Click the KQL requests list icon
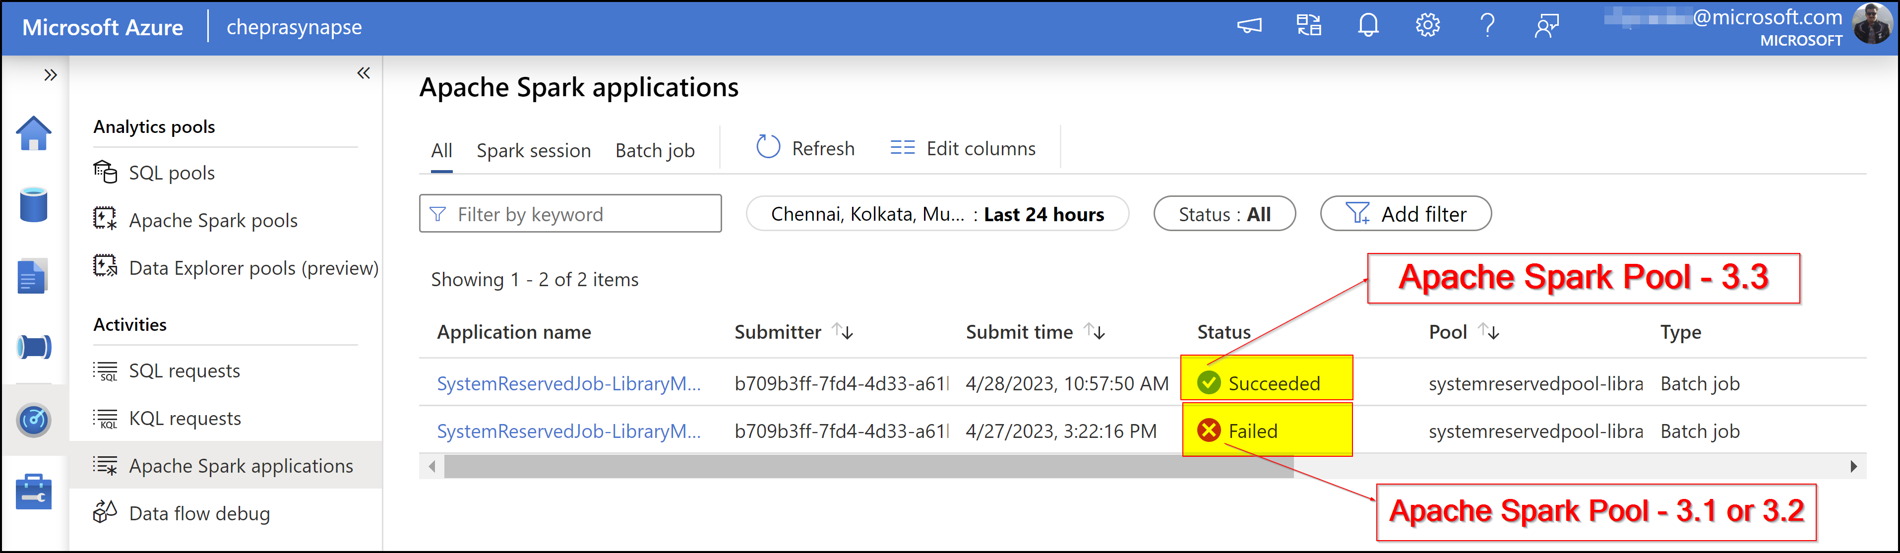The image size is (1900, 553). (x=106, y=418)
